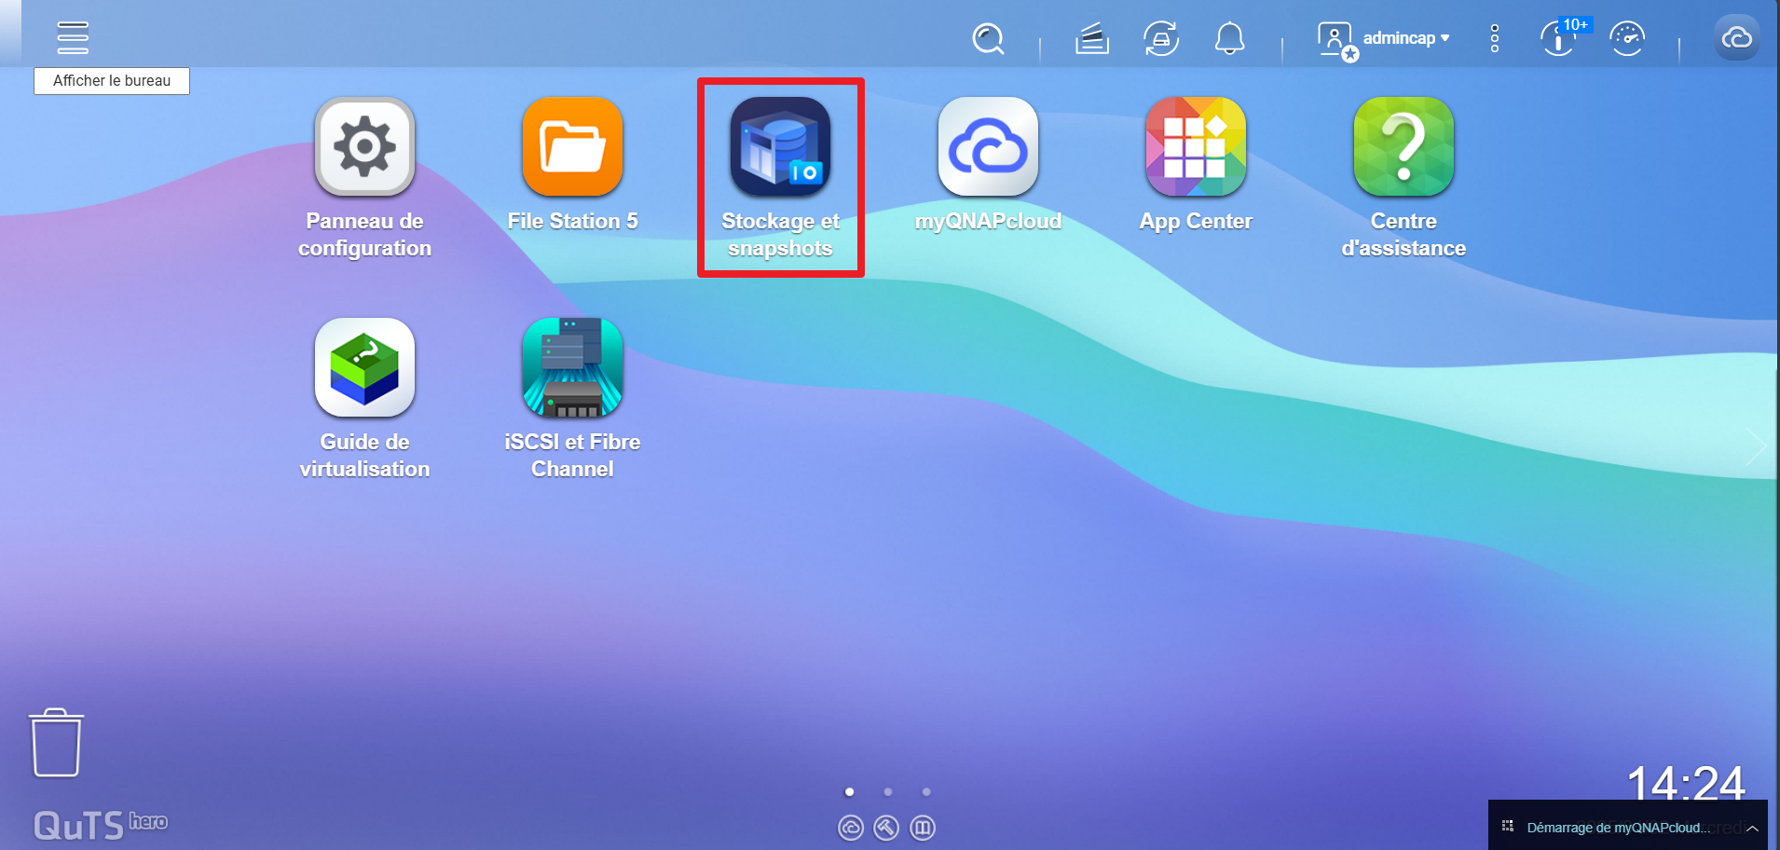Open the main hamburger menu
This screenshot has width=1780, height=850.
click(x=73, y=38)
